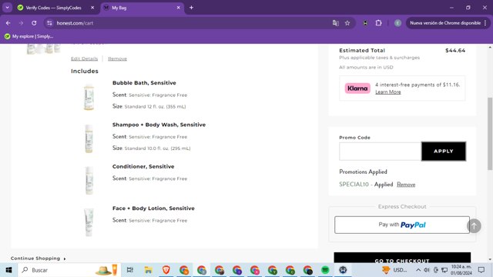This screenshot has height=277, width=493.
Task: Click the Buscar taskbar search box
Action: click(x=69, y=270)
